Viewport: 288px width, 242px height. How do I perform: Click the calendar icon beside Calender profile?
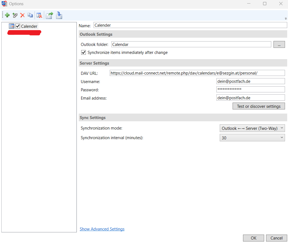(12, 26)
